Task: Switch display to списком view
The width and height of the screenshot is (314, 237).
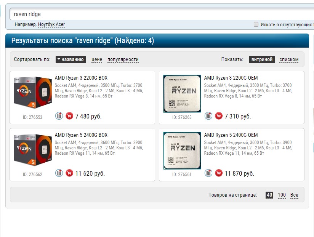Action: (289, 59)
